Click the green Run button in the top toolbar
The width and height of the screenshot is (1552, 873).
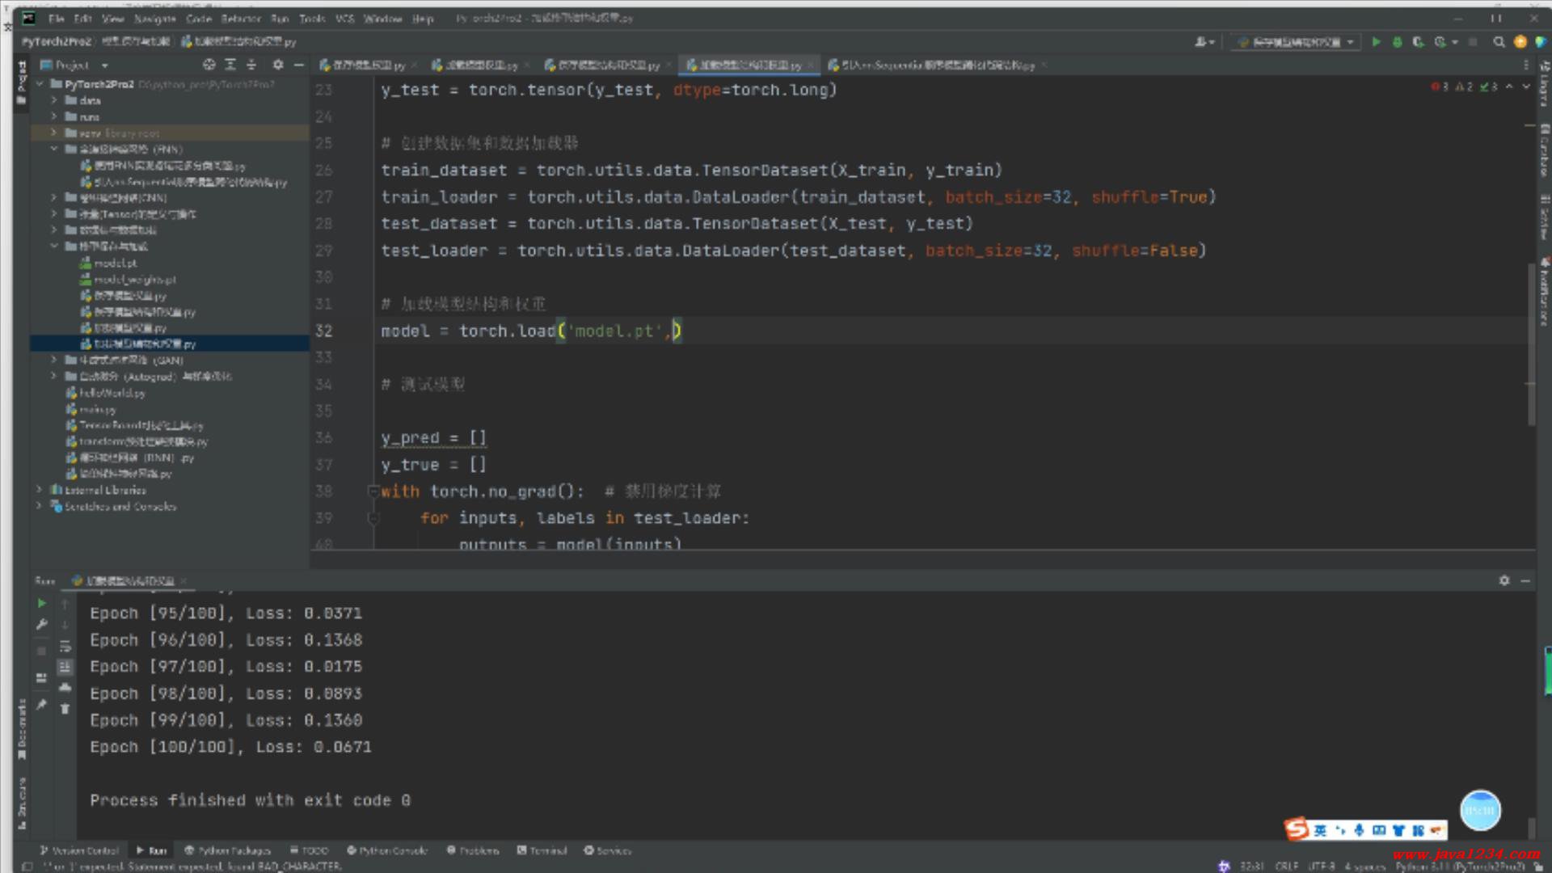(x=1376, y=42)
